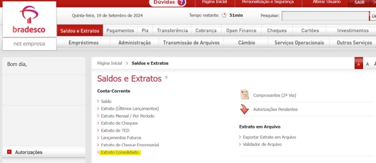Open the Dúvidas question mark help icon
Viewport: 376px width, 163px height.
(182, 2)
